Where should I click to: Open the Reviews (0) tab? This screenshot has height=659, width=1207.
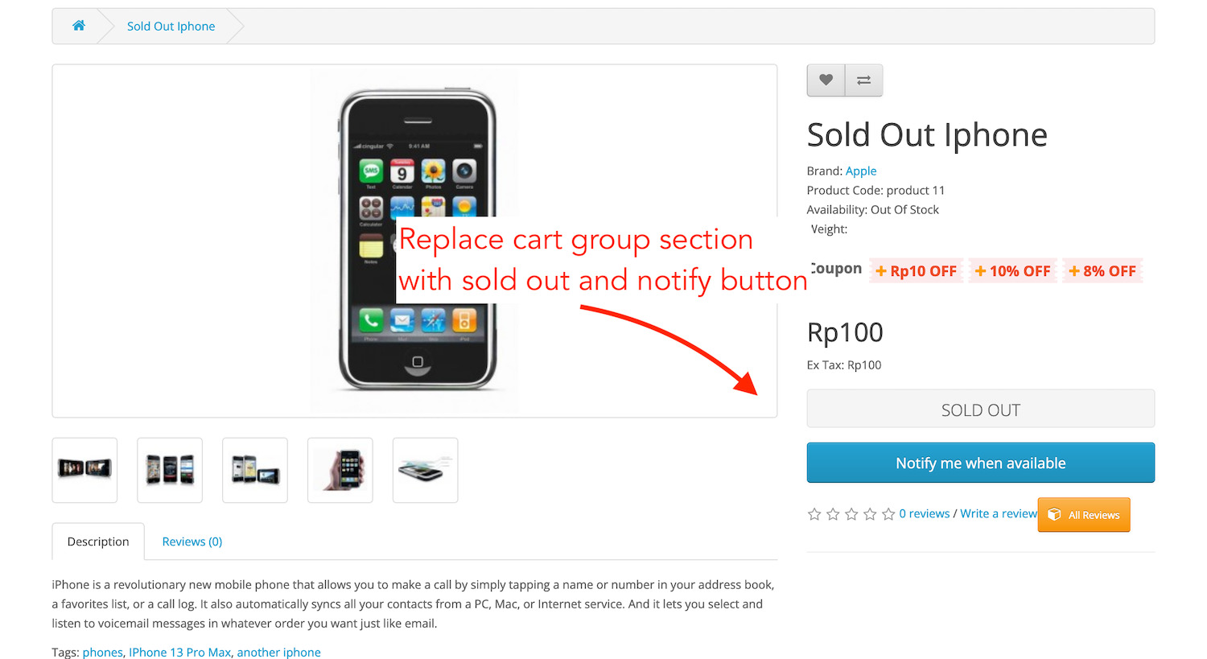click(192, 541)
